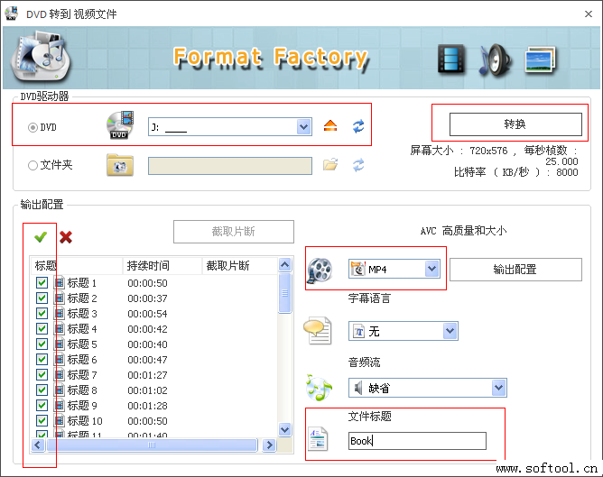Image resolution: width=603 pixels, height=477 pixels.
Task: Sort by the 标题 column header
Action: (77, 265)
